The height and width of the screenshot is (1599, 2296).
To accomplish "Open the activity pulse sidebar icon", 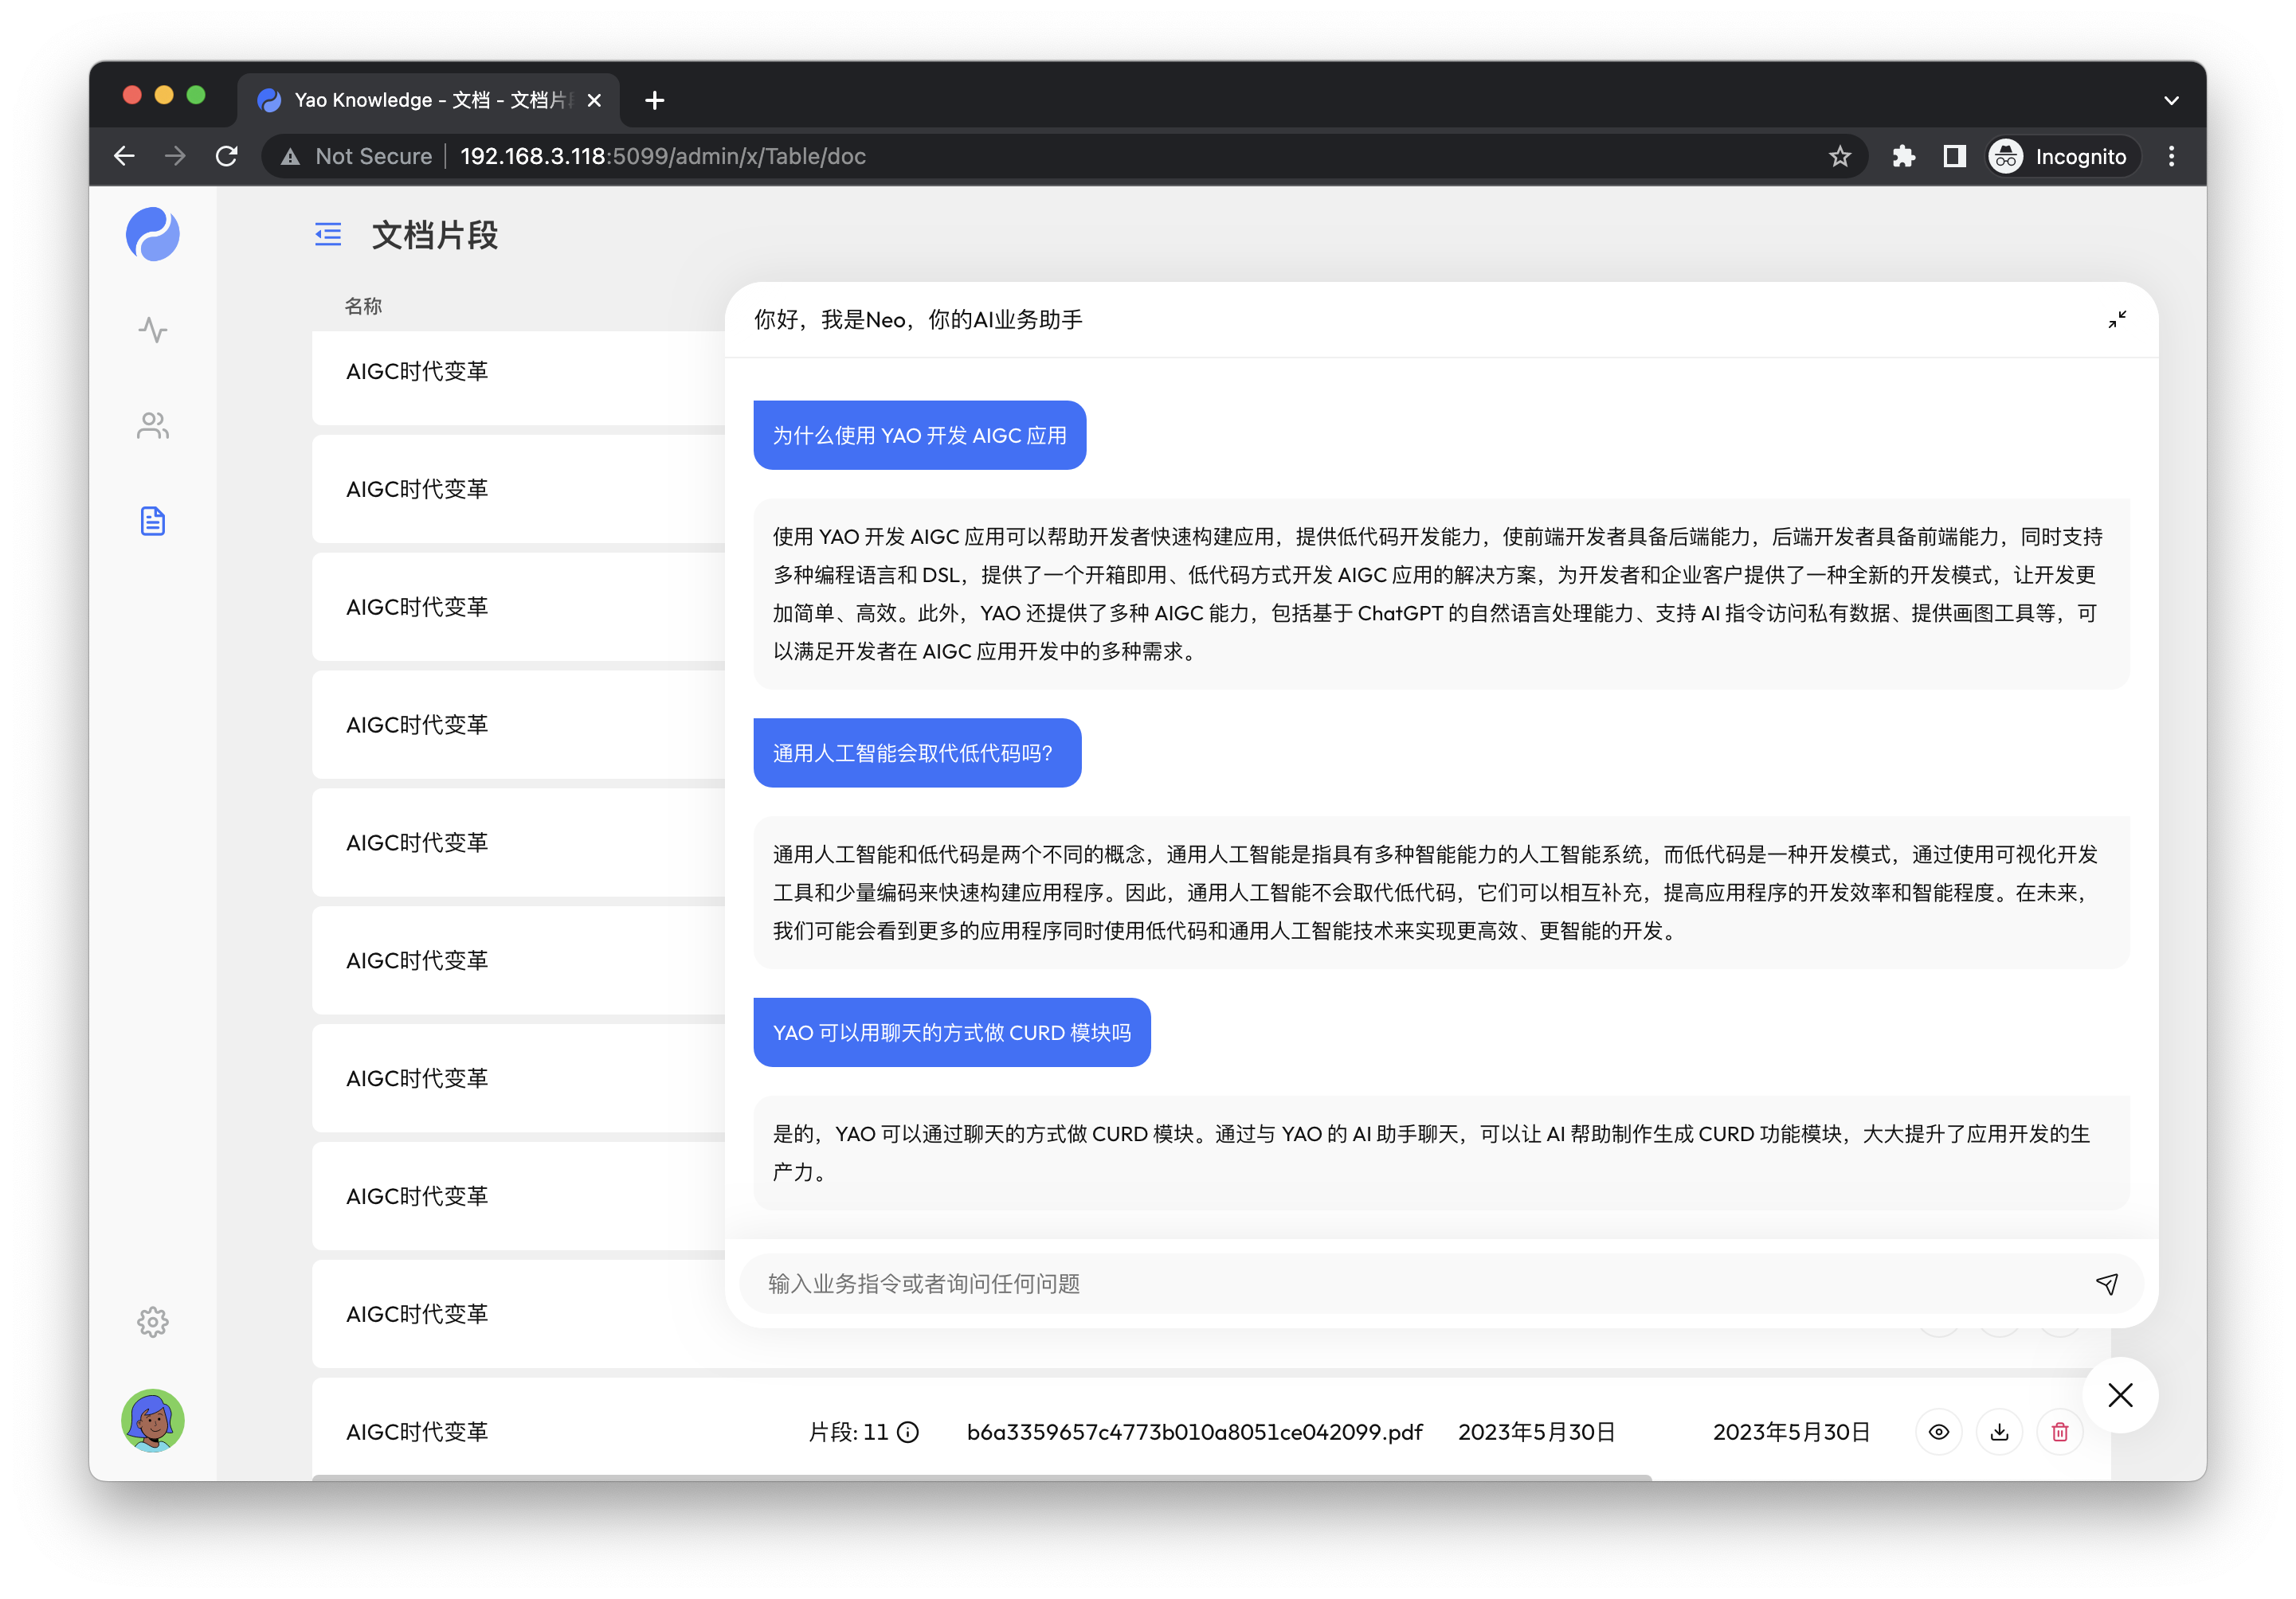I will [153, 330].
